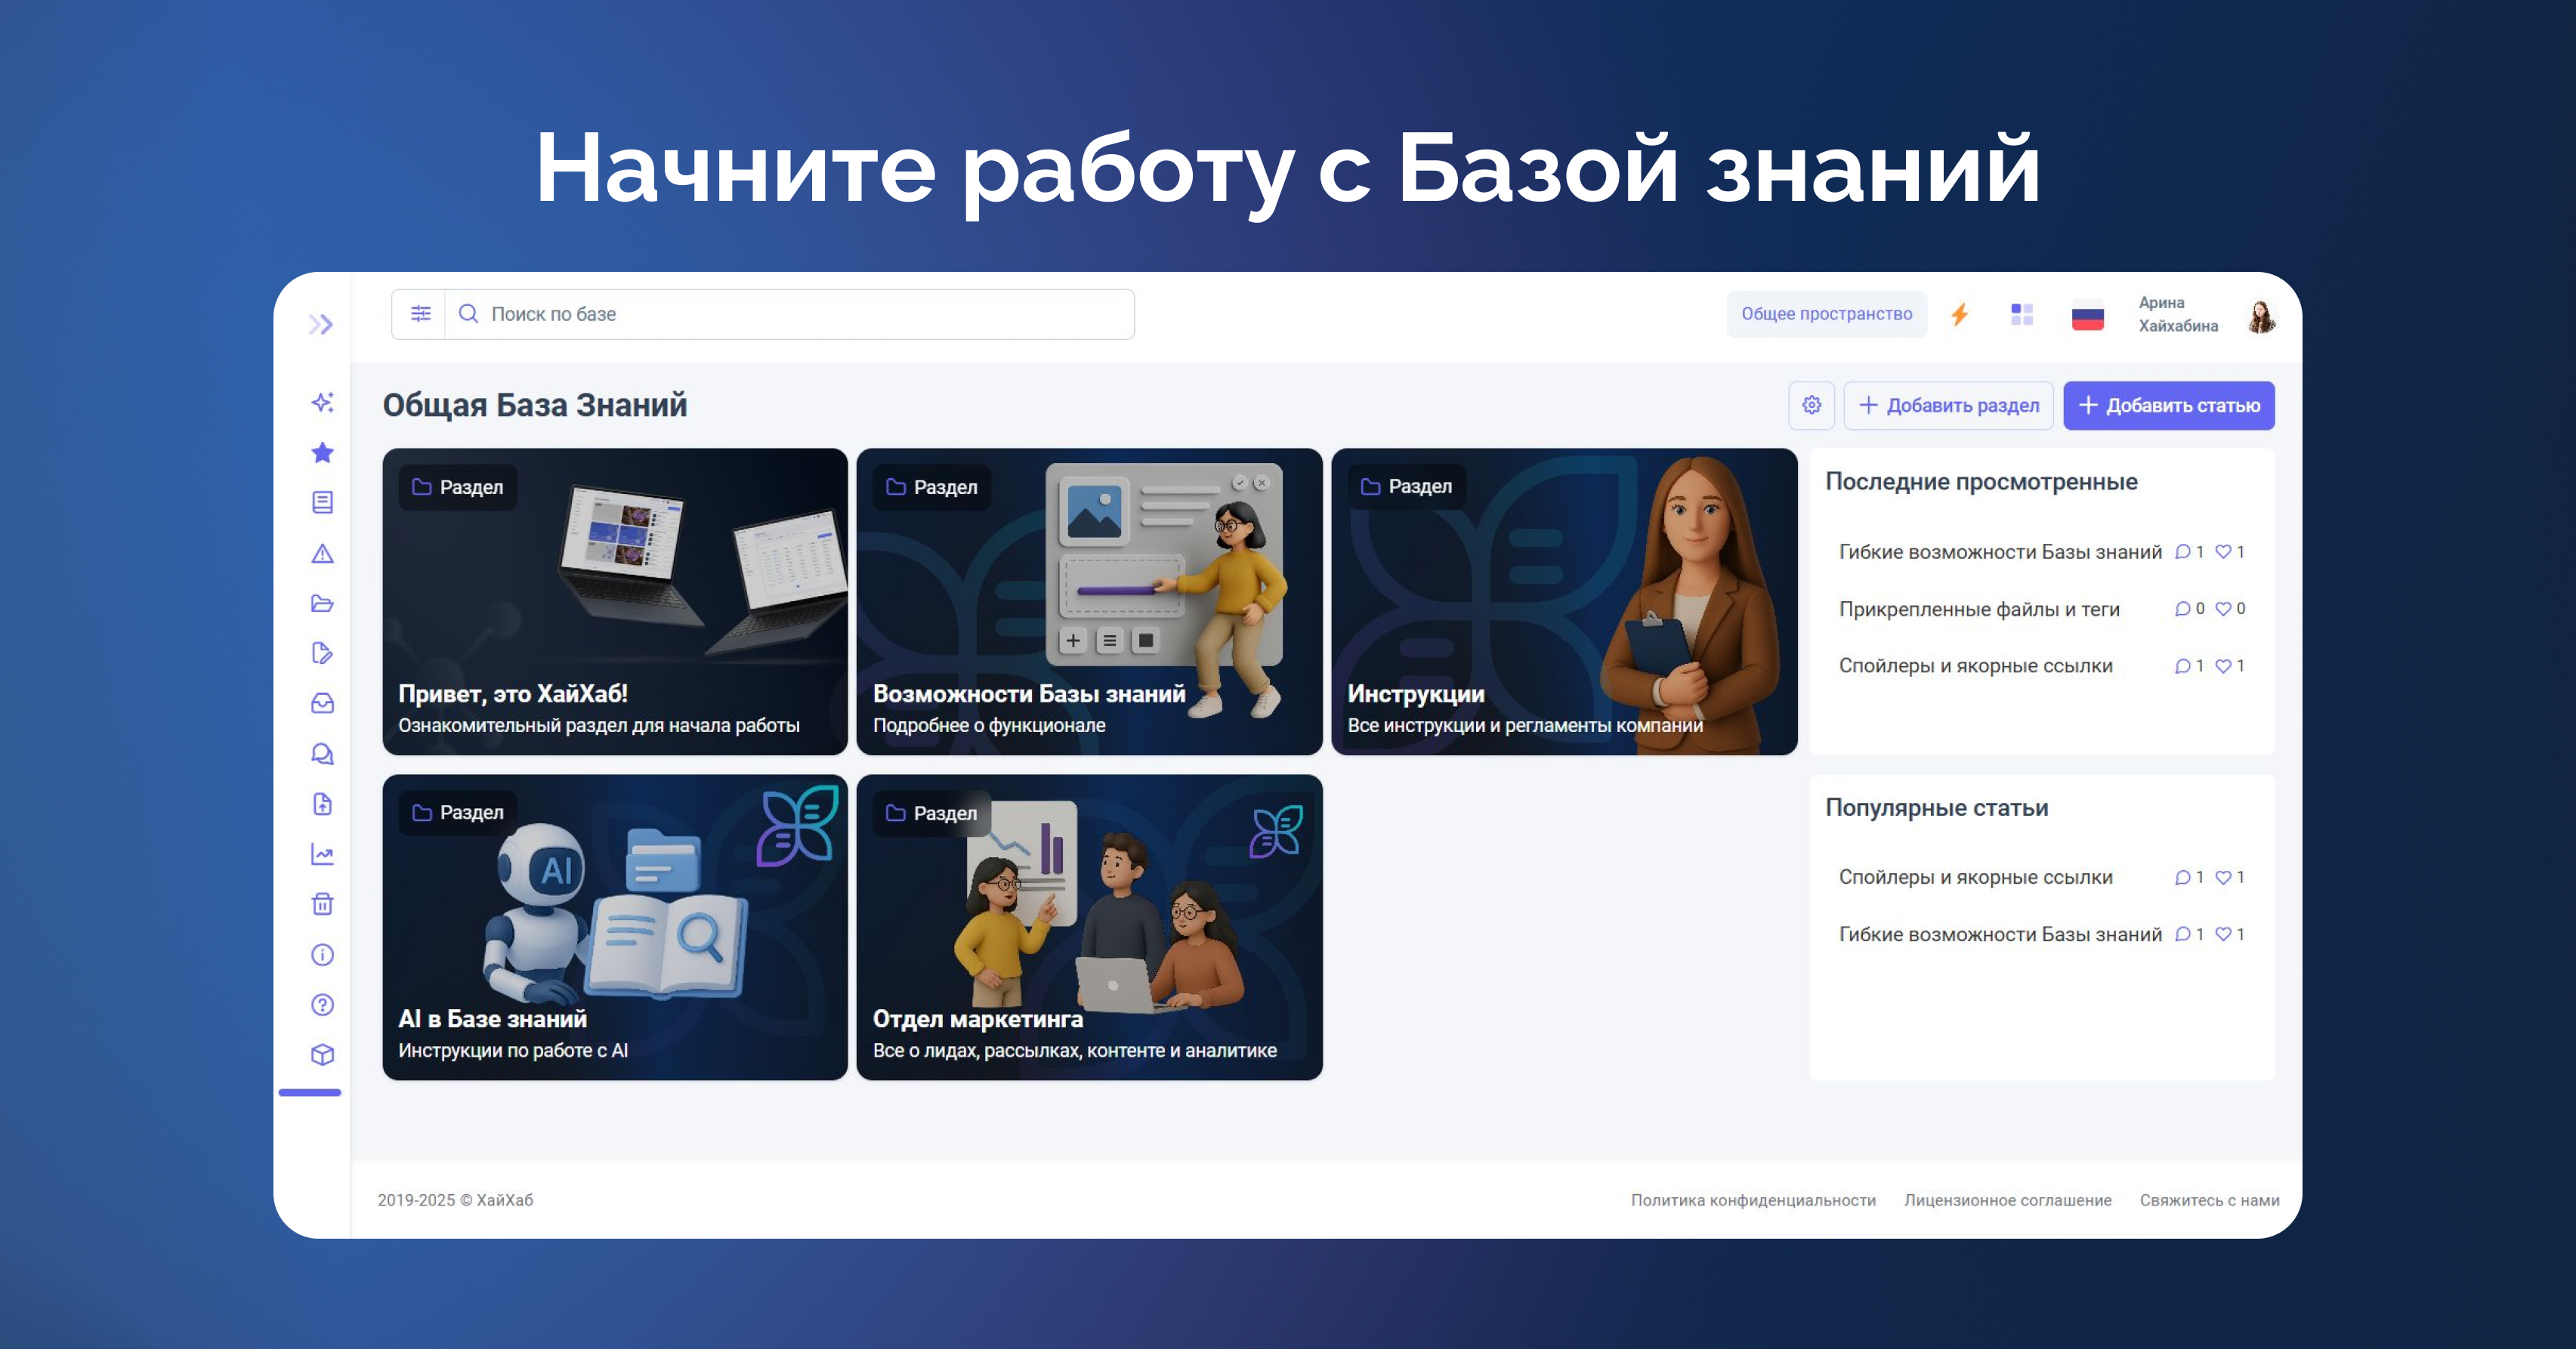Open the trash bin sidebar icon
The height and width of the screenshot is (1349, 2576).
tap(322, 904)
